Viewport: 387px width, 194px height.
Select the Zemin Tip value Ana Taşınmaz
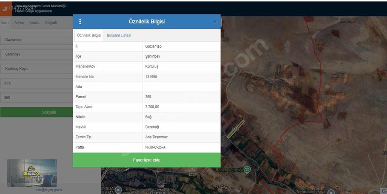click(156, 137)
